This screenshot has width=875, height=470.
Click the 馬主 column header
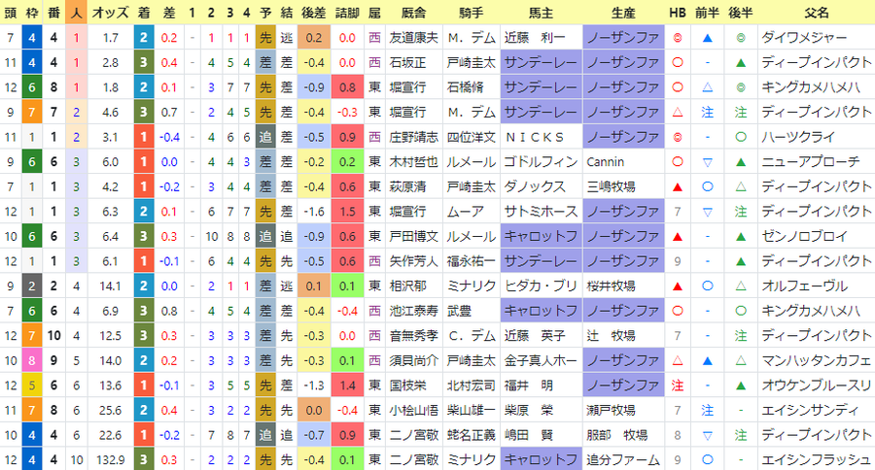click(541, 13)
